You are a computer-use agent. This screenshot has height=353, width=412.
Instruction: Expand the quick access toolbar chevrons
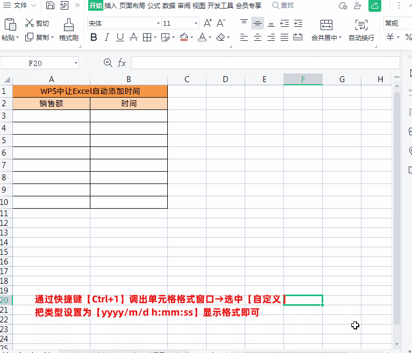click(x=77, y=5)
